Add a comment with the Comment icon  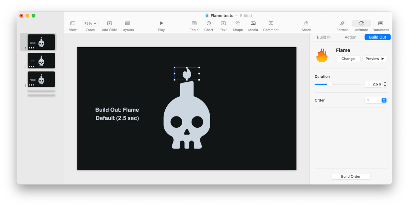(271, 23)
